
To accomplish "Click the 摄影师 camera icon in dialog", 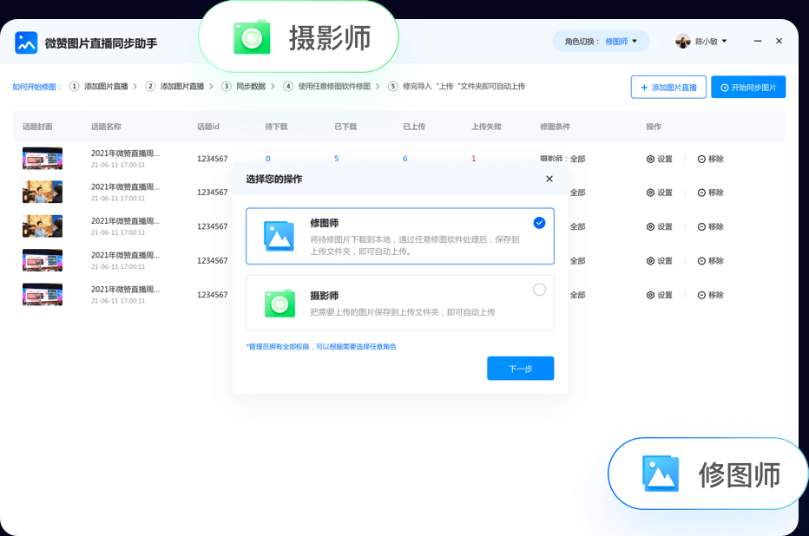I will point(280,303).
